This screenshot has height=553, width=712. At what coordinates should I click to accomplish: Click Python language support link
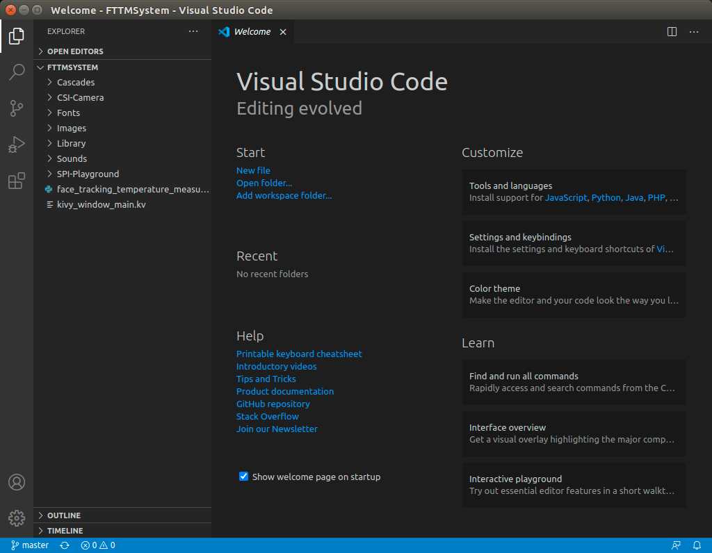[x=606, y=198]
